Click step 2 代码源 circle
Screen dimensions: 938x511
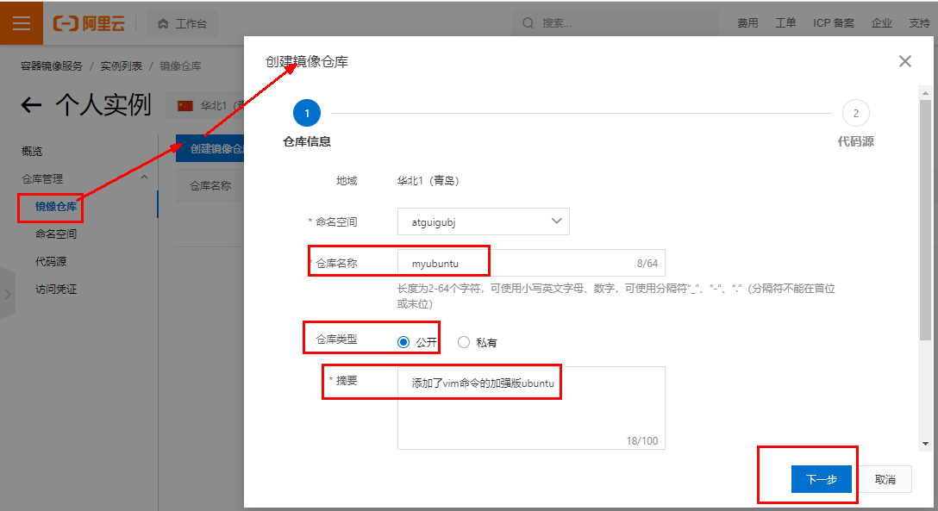pos(855,113)
